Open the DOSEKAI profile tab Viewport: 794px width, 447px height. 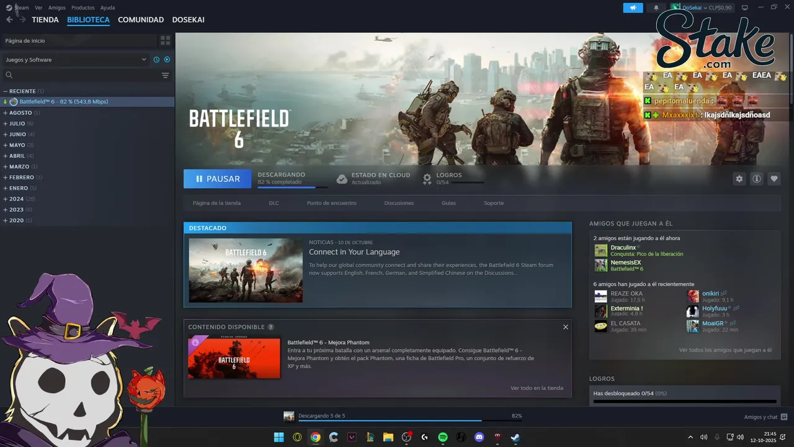click(x=188, y=20)
